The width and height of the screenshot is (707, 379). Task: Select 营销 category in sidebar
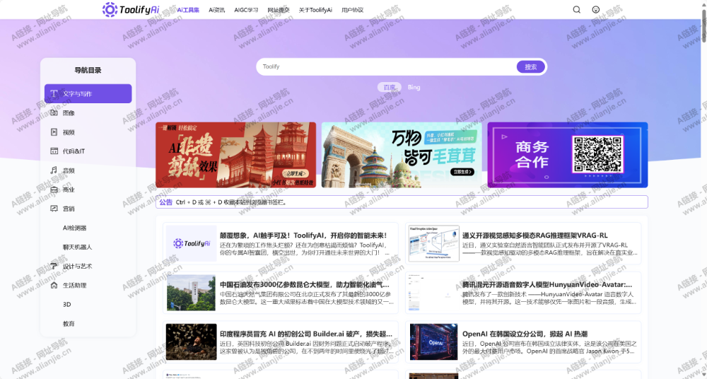88,209
